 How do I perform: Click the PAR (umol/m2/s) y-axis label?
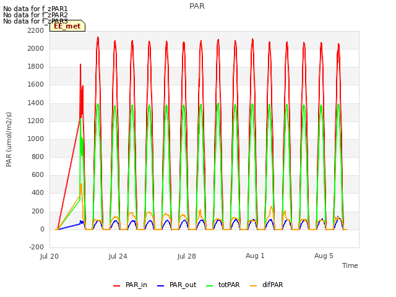[x=9, y=139]
